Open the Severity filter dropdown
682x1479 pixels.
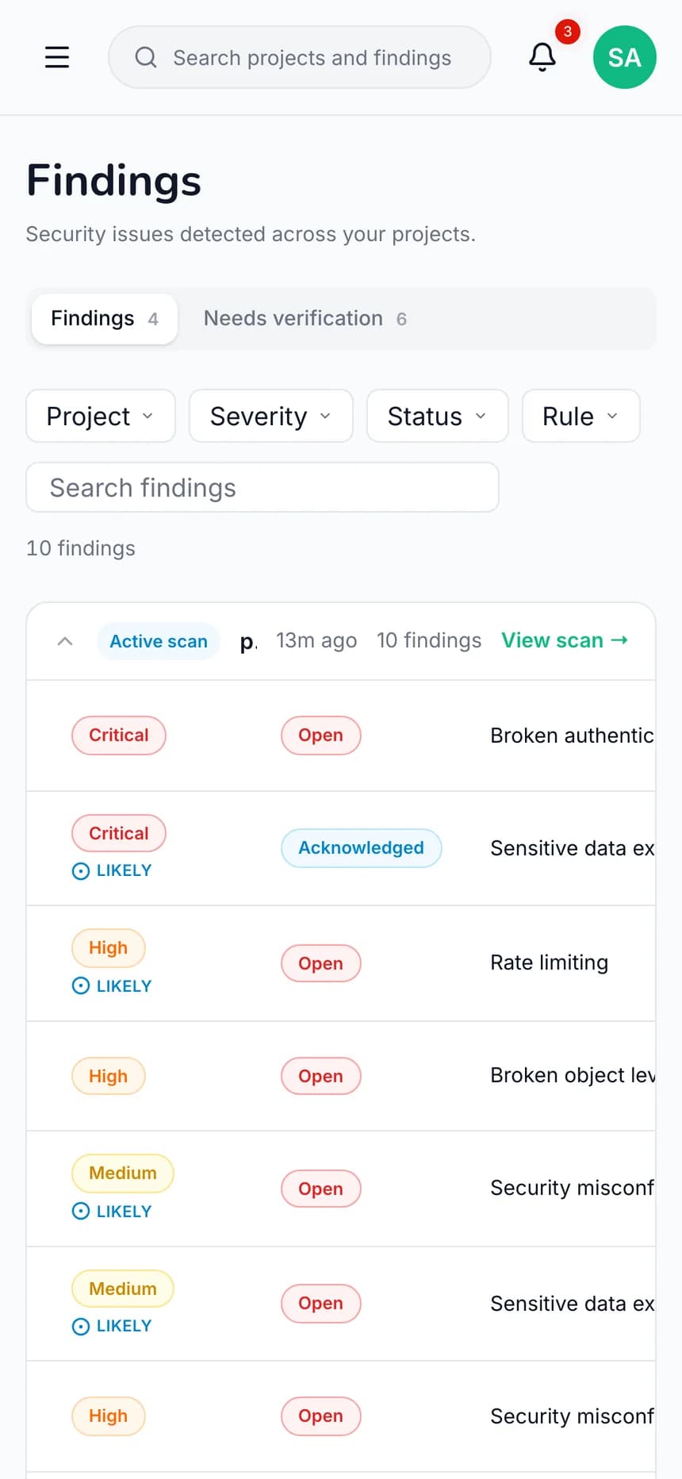pyautogui.click(x=271, y=416)
